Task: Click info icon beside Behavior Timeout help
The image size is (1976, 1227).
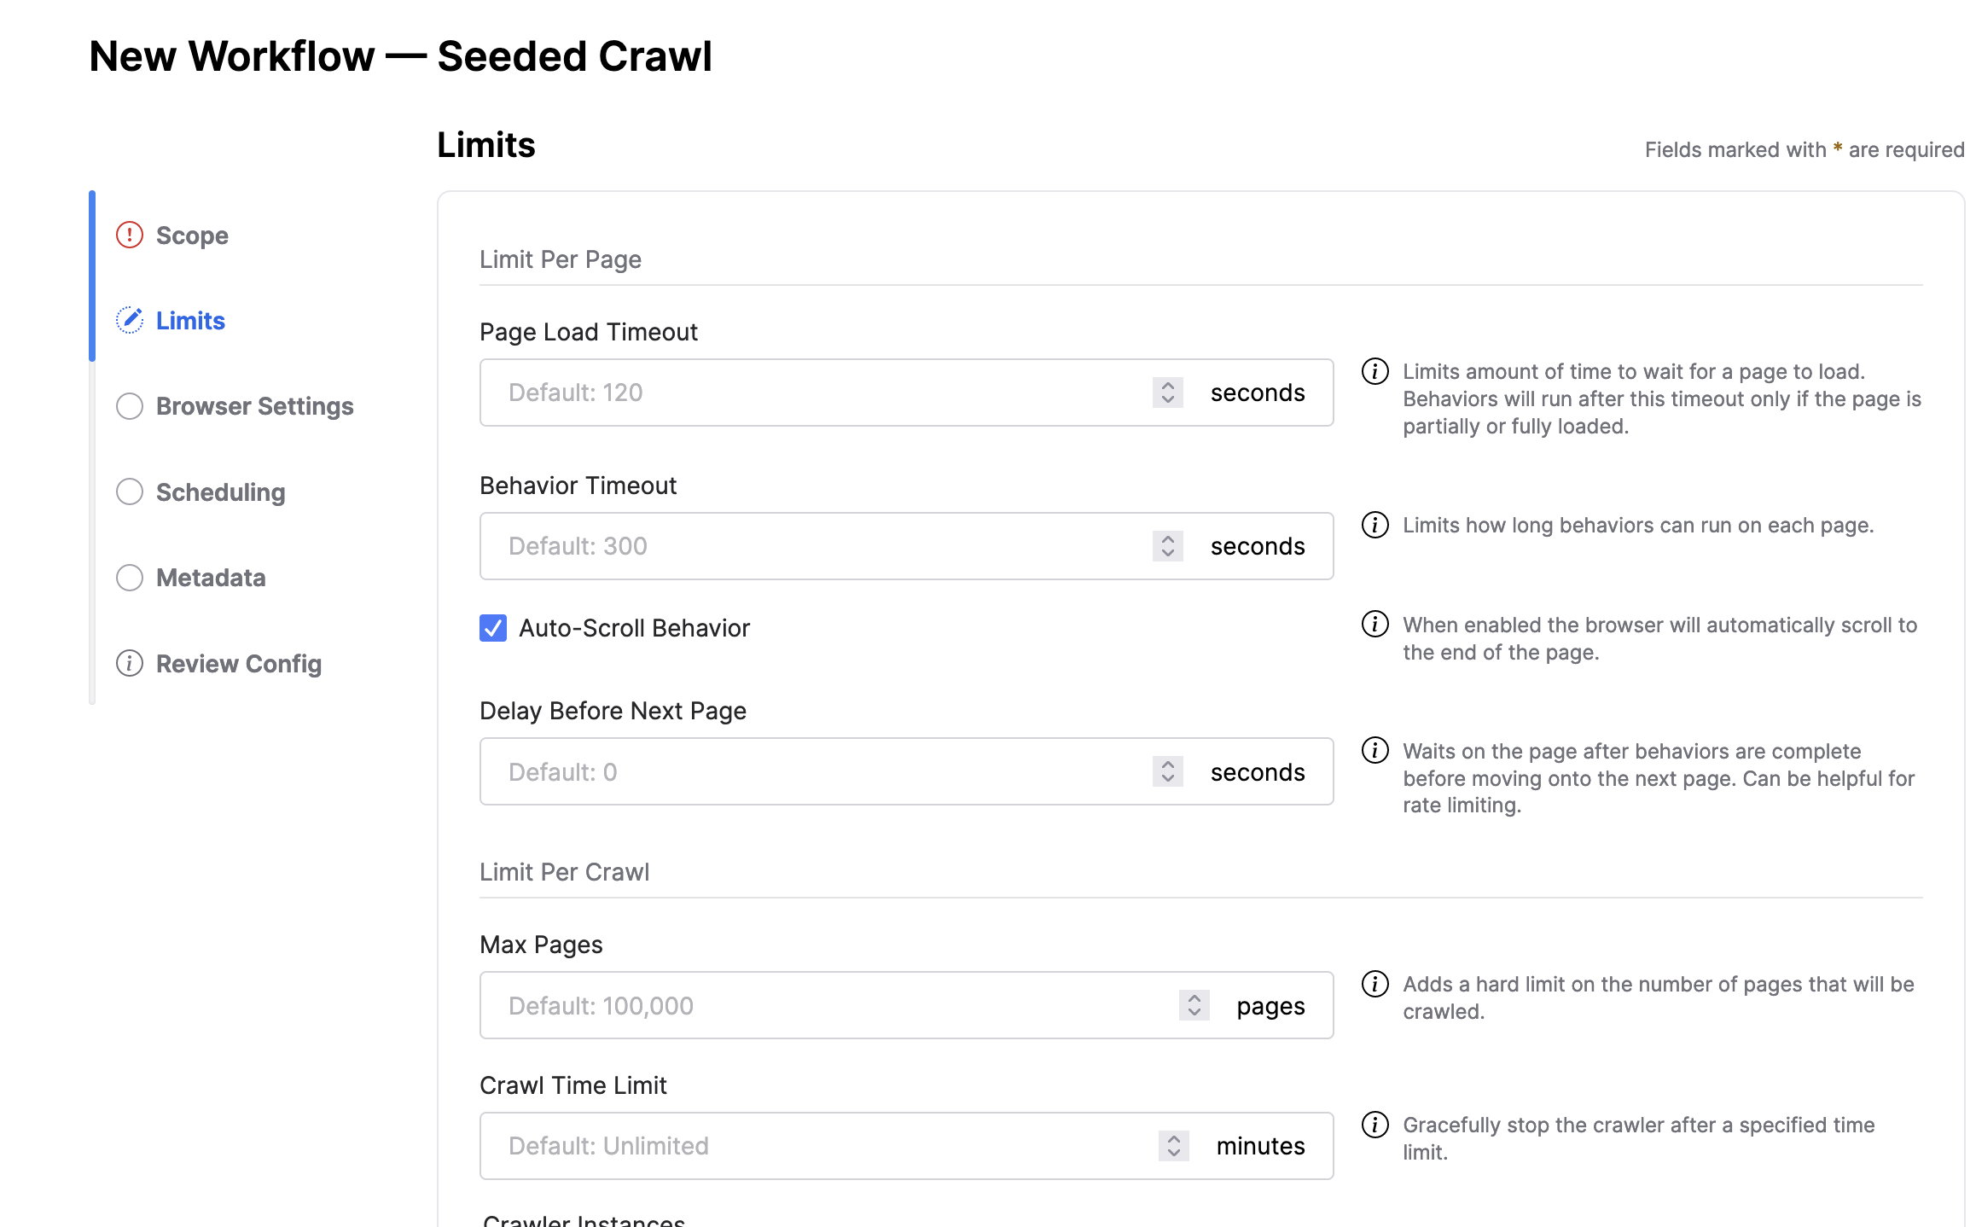Action: [1374, 525]
